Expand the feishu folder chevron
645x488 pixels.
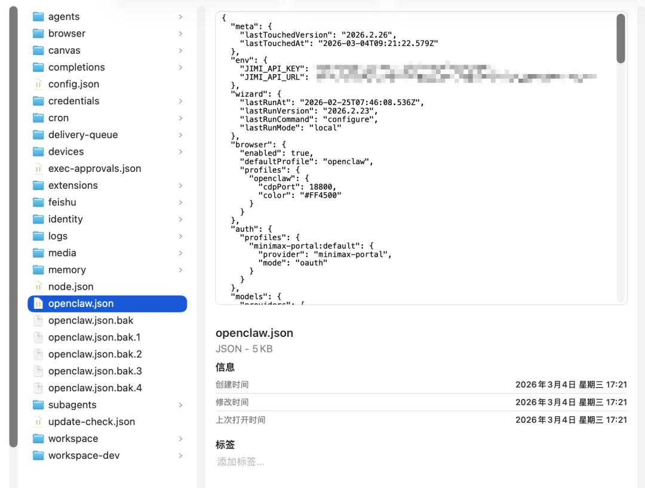(180, 202)
